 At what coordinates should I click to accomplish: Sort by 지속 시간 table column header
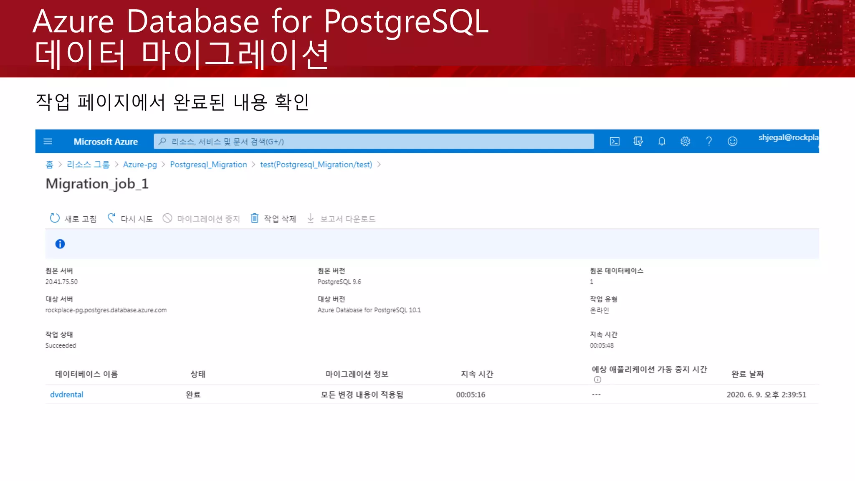(x=477, y=374)
